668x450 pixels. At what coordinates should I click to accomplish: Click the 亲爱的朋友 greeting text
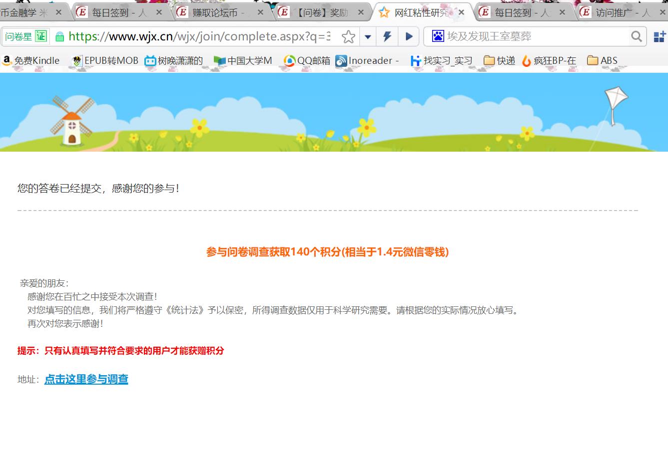point(44,283)
